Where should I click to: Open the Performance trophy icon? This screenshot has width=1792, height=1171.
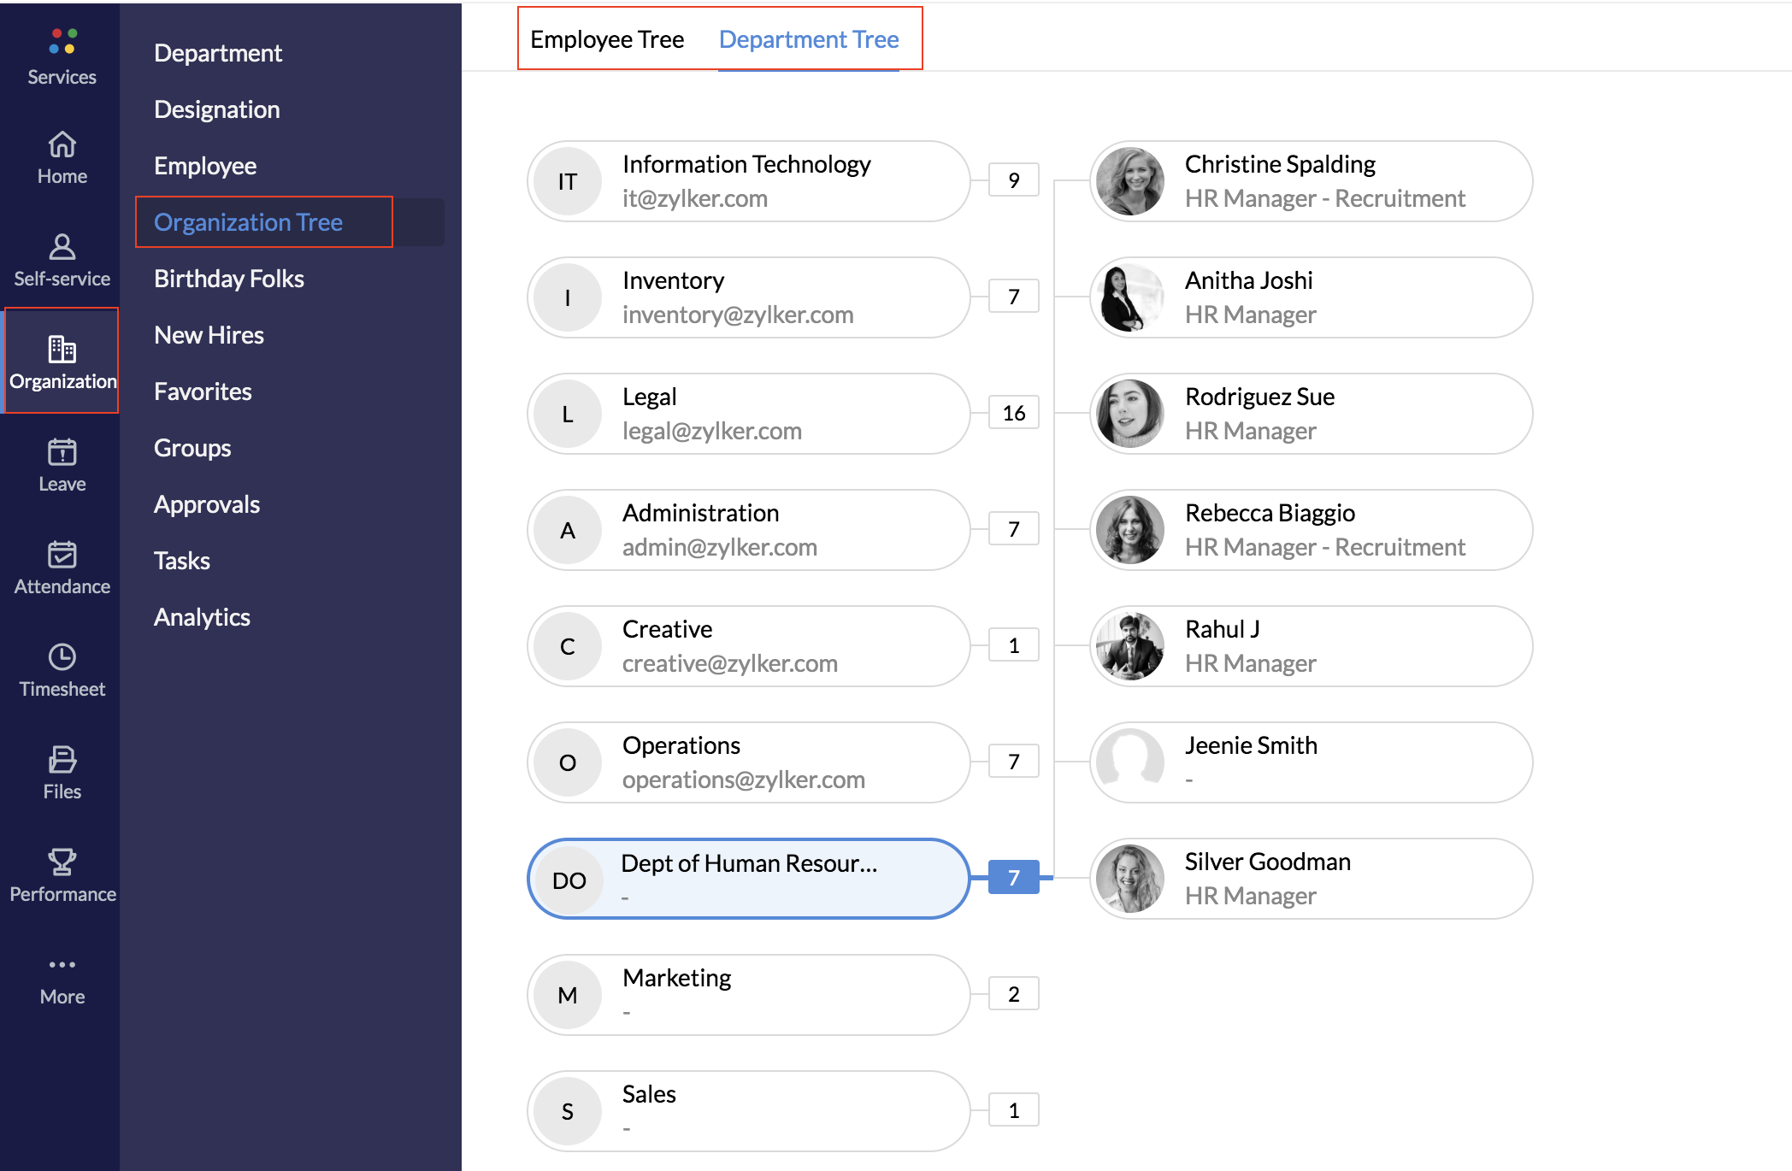pos(62,862)
